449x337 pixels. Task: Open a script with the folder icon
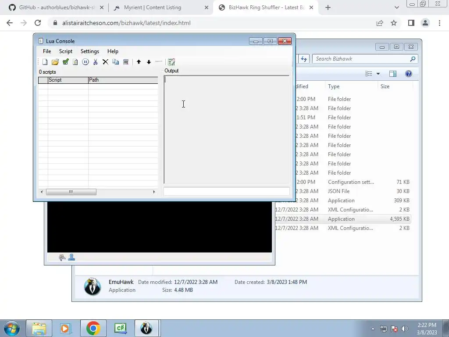pos(55,62)
